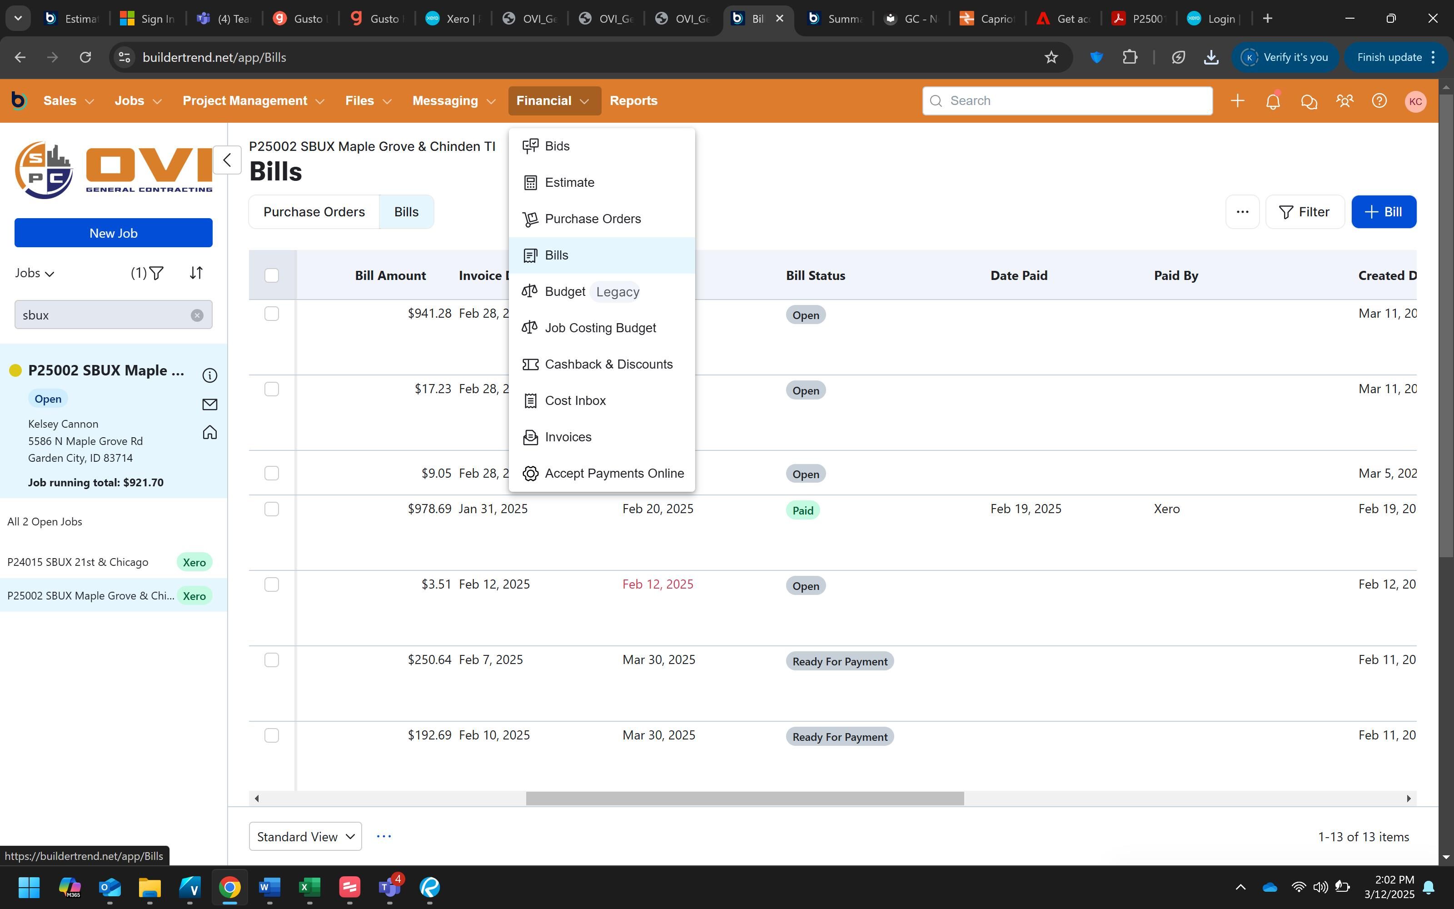Click the Filter button above bills table
Image resolution: width=1454 pixels, height=909 pixels.
click(x=1305, y=212)
